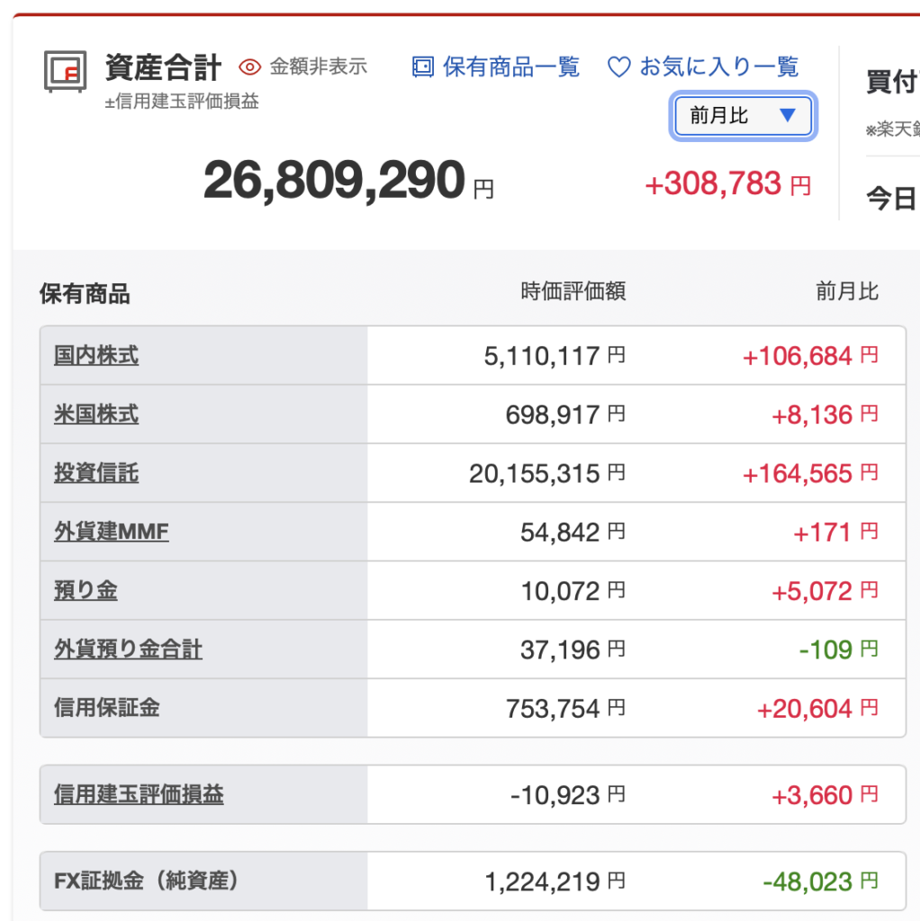Click the 信用建玉評価損益 change +3,660
This screenshot has height=921, width=920.
tap(812, 795)
